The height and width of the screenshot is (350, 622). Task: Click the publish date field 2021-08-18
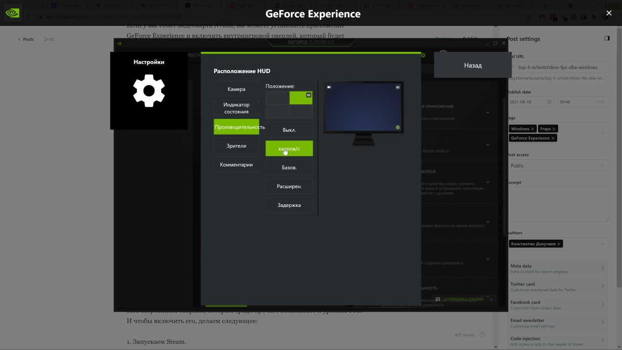(531, 102)
